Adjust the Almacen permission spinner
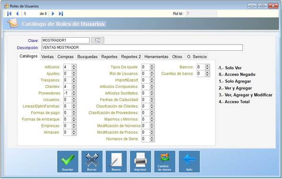This screenshot has height=179, width=282. [x=70, y=132]
